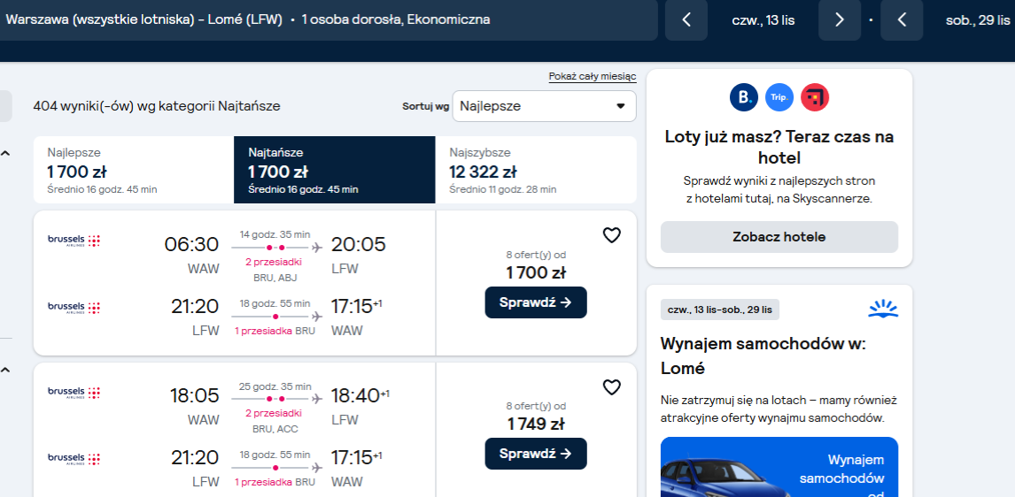The image size is (1015, 497).
Task: Open the Sortuj wg Najlepsze dropdown
Action: coord(544,106)
